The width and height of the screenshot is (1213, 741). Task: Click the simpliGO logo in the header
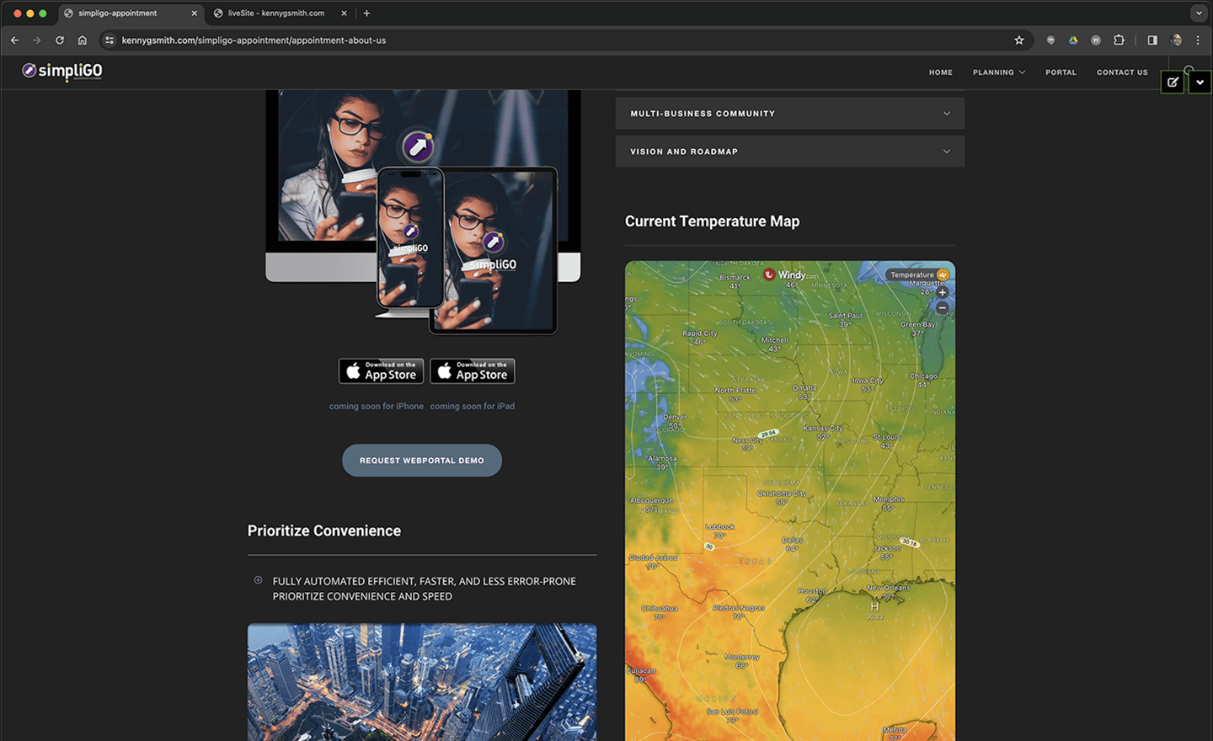coord(62,72)
